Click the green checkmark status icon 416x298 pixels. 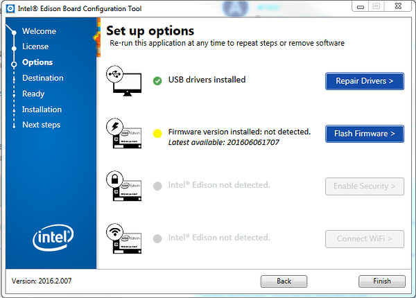pyautogui.click(x=157, y=81)
